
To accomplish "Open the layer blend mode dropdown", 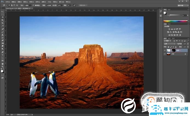I will click(169, 44).
